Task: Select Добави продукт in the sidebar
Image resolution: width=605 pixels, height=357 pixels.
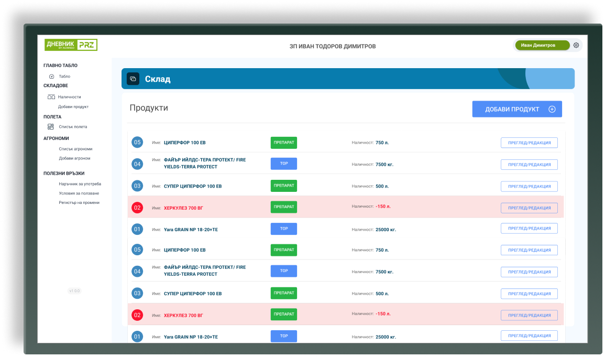Action: click(x=73, y=106)
